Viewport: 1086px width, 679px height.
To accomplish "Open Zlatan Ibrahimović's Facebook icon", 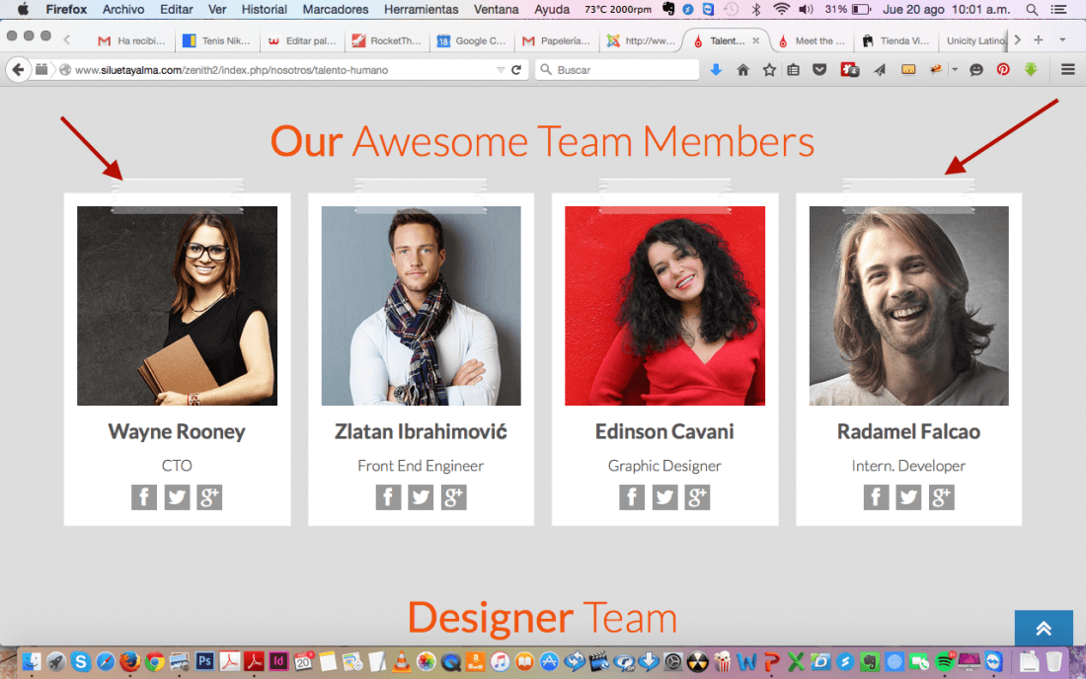I will pos(388,497).
